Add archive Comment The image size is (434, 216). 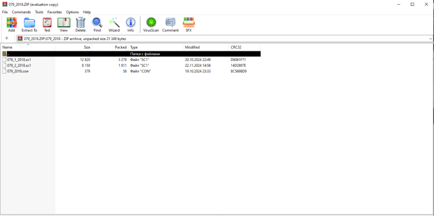(x=171, y=24)
